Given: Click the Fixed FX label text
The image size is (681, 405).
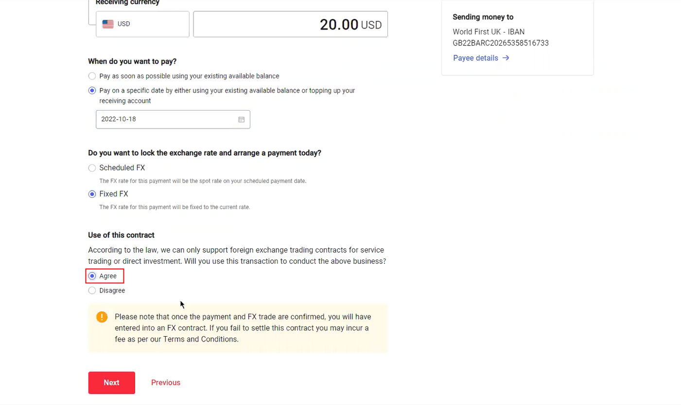Looking at the screenshot, I should [114, 194].
